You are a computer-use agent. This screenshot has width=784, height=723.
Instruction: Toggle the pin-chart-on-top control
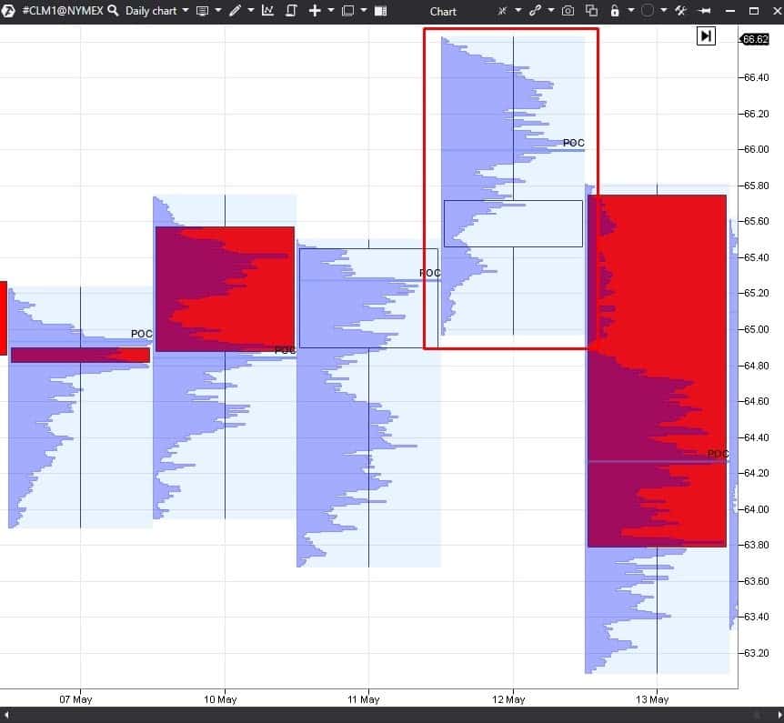705,11
